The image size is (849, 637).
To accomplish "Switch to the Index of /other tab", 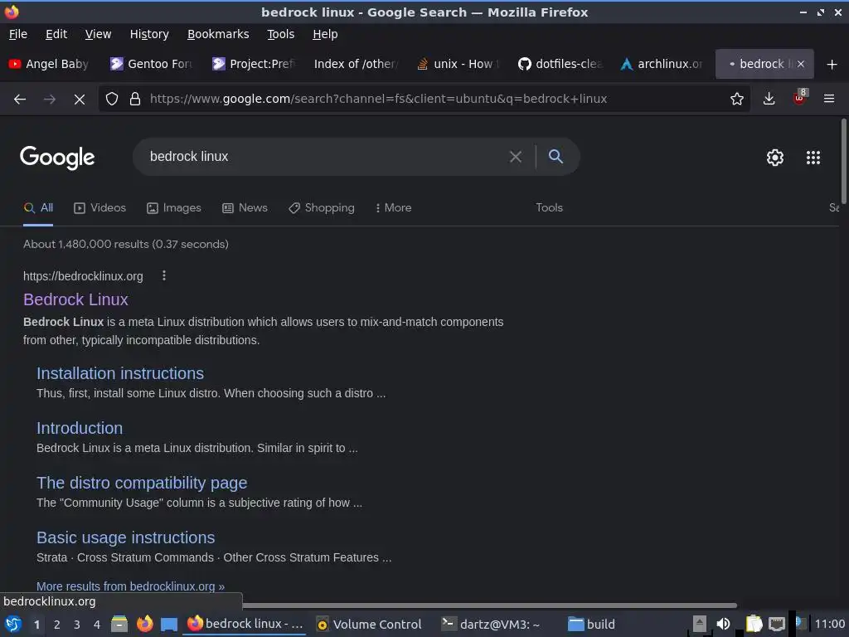I will (x=357, y=64).
